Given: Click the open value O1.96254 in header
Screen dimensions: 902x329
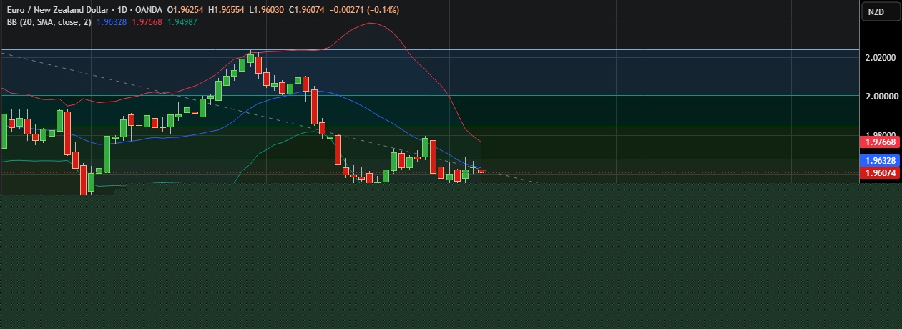Looking at the screenshot, I should (187, 10).
